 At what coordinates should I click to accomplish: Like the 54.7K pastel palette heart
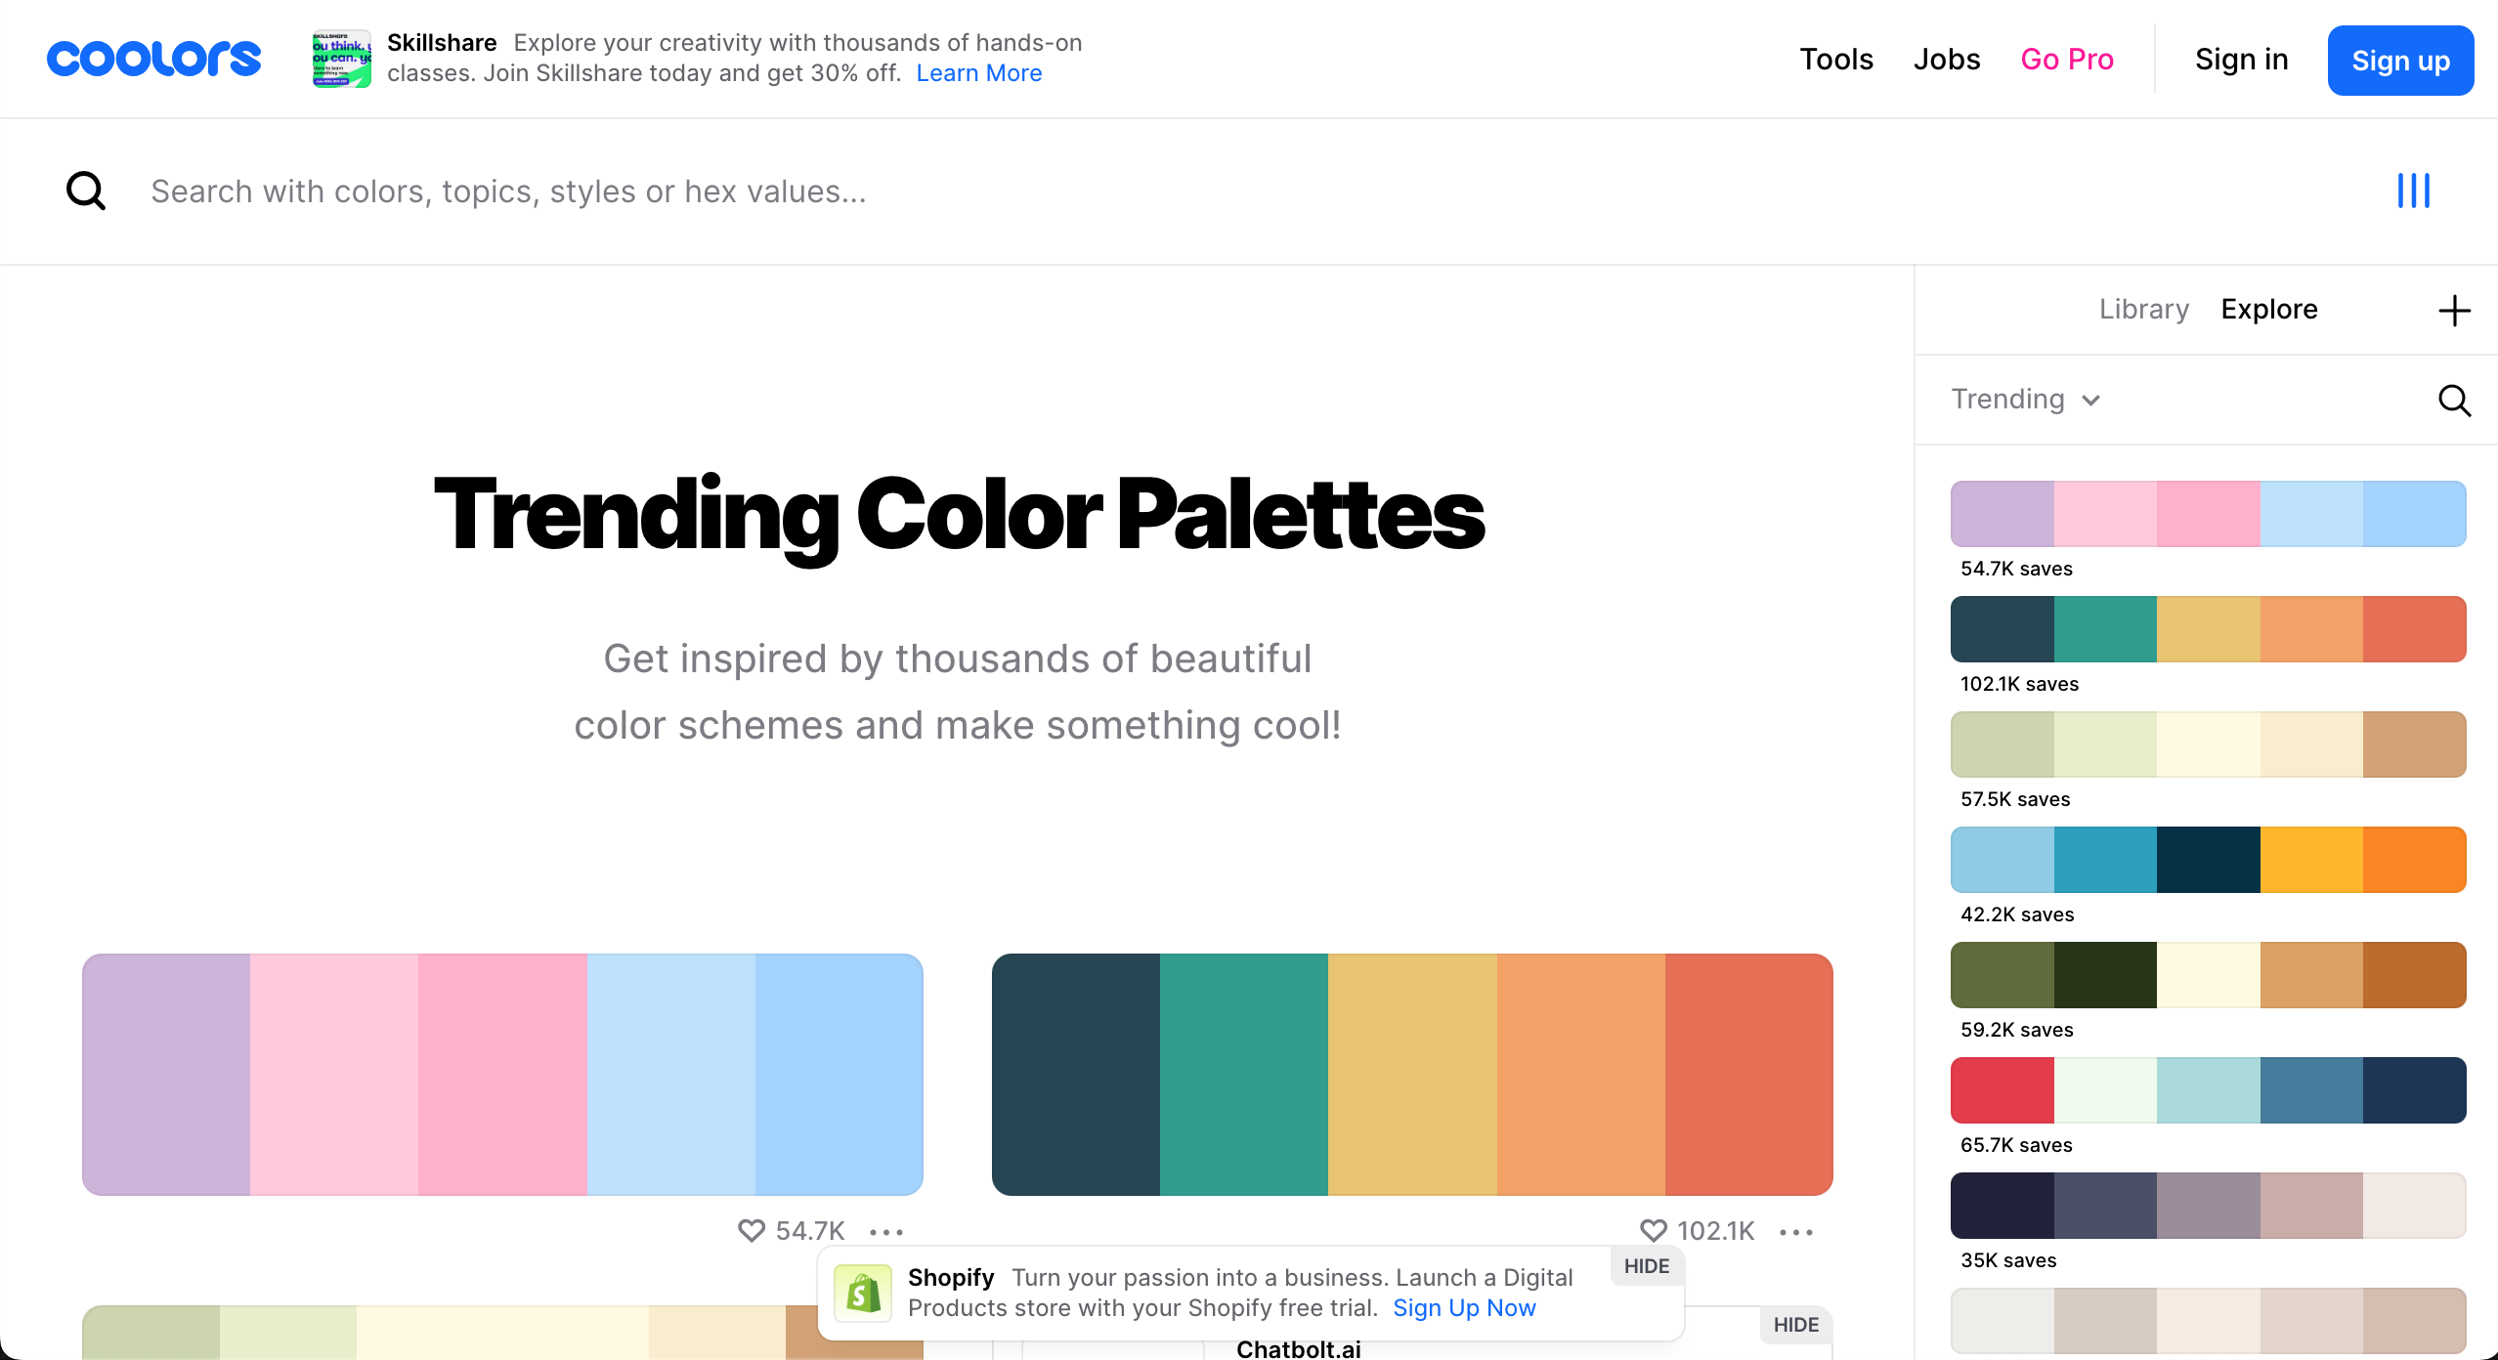[751, 1230]
